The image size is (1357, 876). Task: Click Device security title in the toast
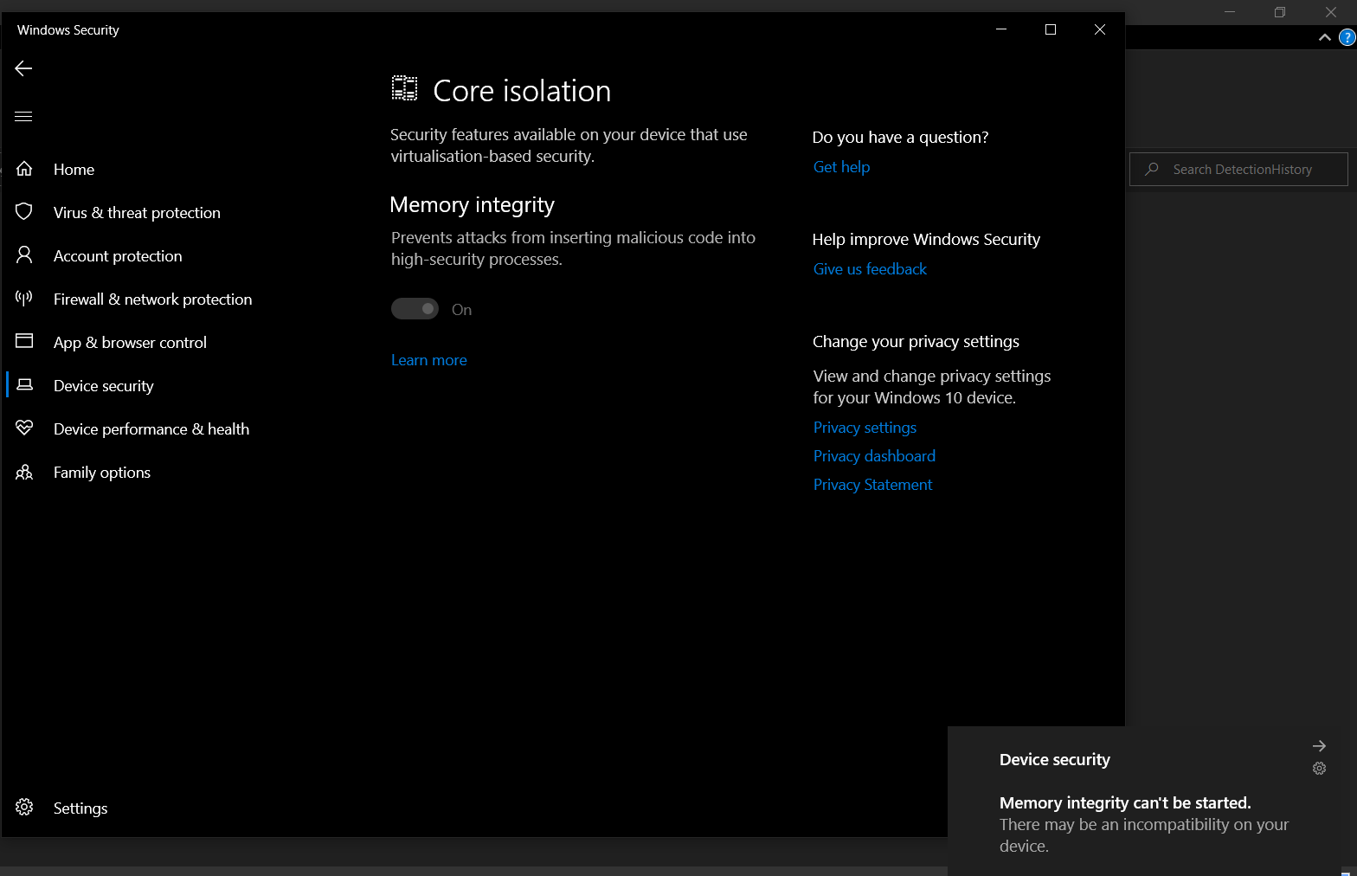pos(1054,759)
